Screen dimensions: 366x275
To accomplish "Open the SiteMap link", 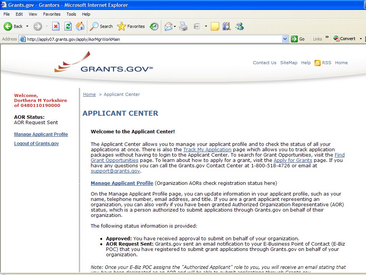I will pos(289,63).
